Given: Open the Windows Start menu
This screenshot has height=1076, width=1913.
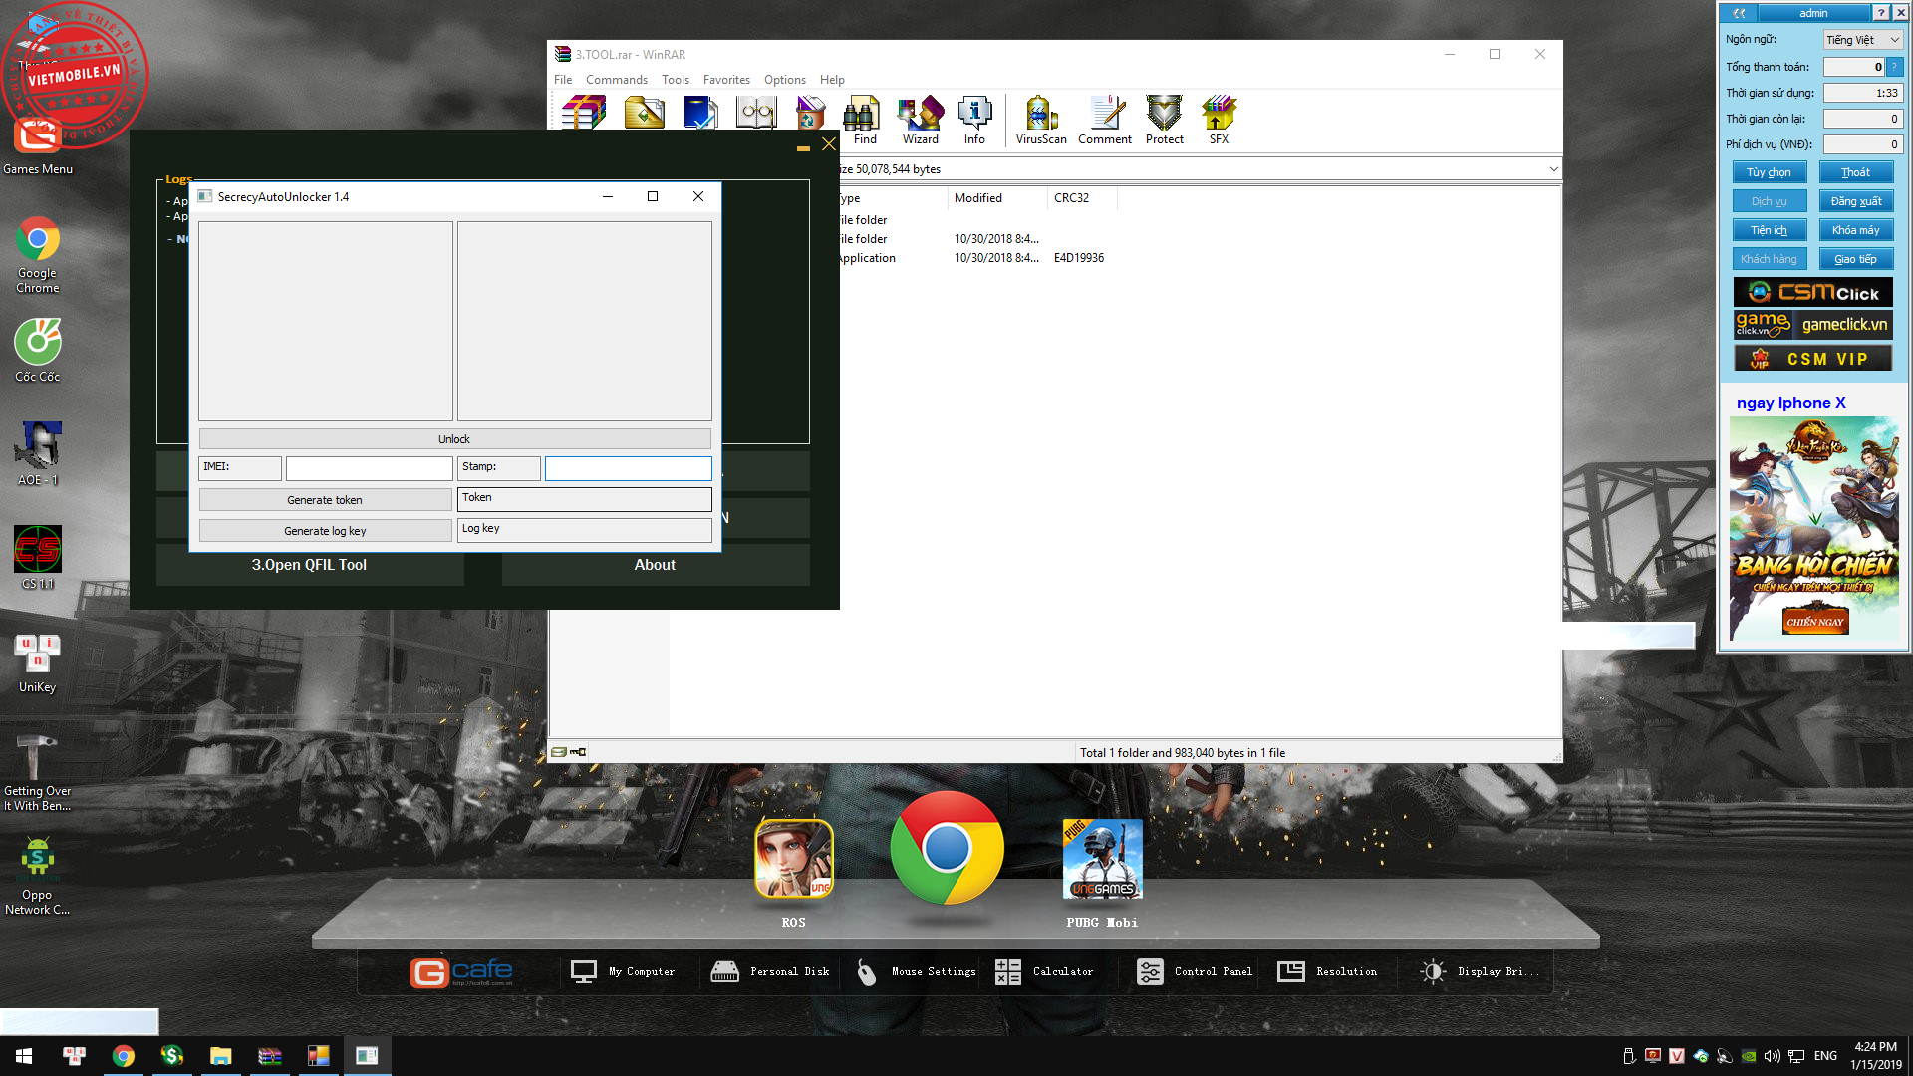Looking at the screenshot, I should coord(24,1056).
